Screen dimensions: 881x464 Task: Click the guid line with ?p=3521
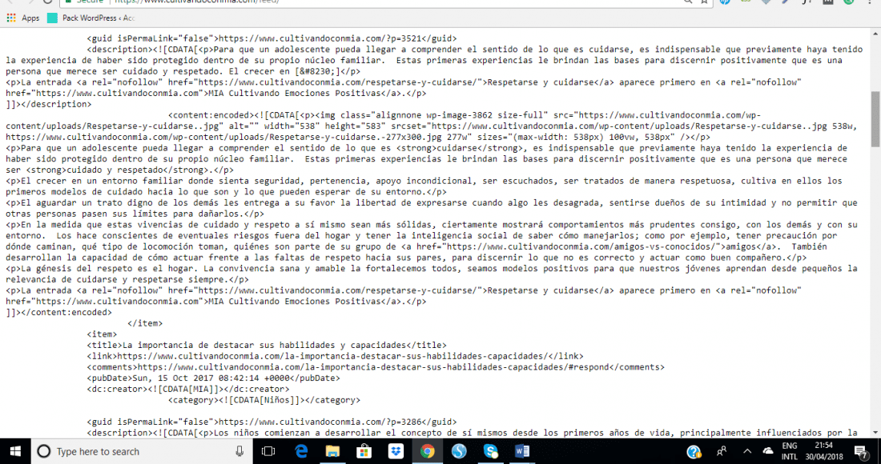(x=272, y=38)
